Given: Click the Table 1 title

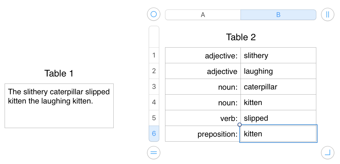Looking at the screenshot, I should 59,73.
